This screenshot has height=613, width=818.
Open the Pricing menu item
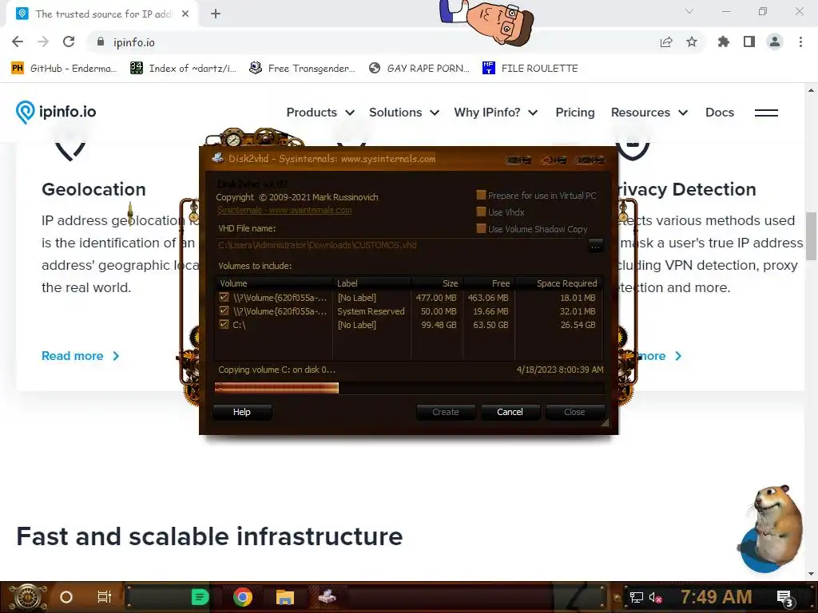(x=575, y=113)
